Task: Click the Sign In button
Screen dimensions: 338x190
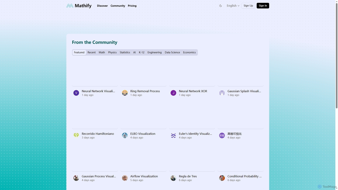Action: [263, 6]
